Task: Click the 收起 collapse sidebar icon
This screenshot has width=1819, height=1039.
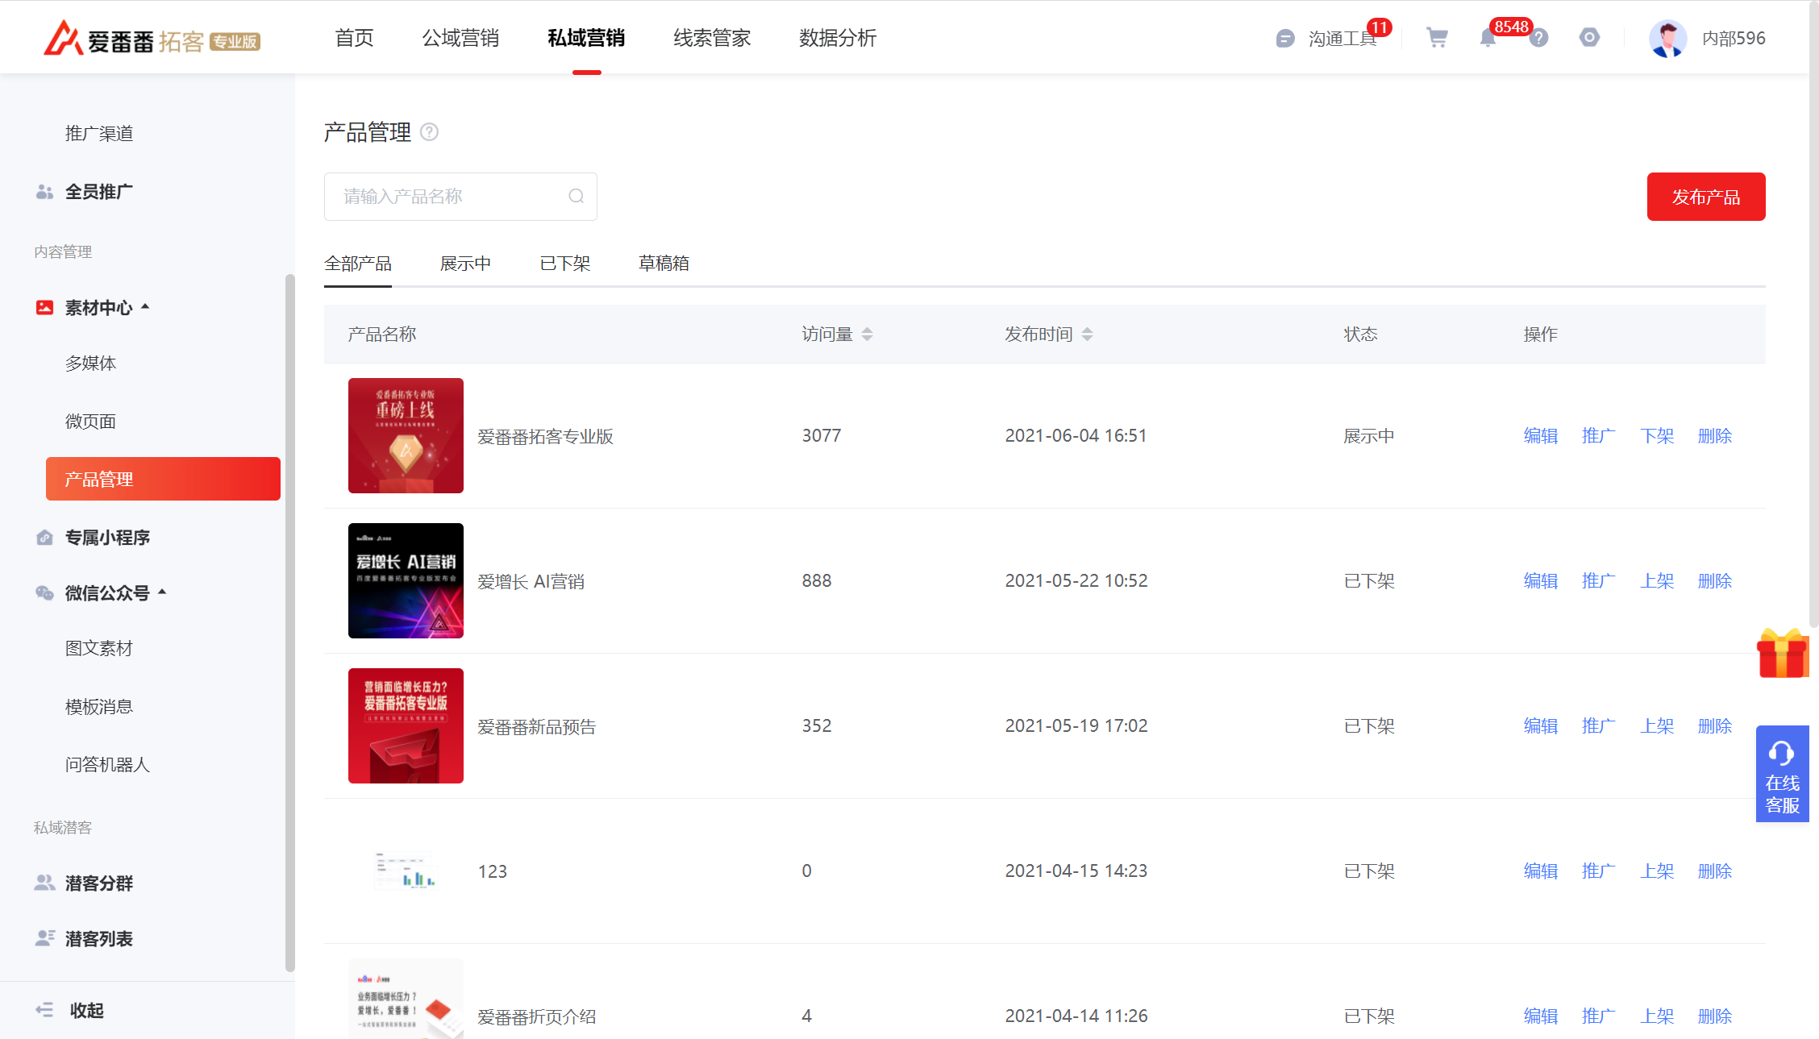Action: pyautogui.click(x=44, y=1010)
